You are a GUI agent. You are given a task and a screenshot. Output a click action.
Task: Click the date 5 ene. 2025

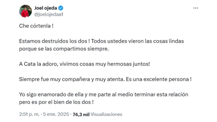pos(56,114)
